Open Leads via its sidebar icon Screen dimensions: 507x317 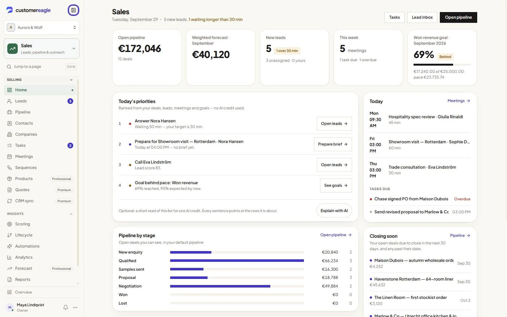10,101
